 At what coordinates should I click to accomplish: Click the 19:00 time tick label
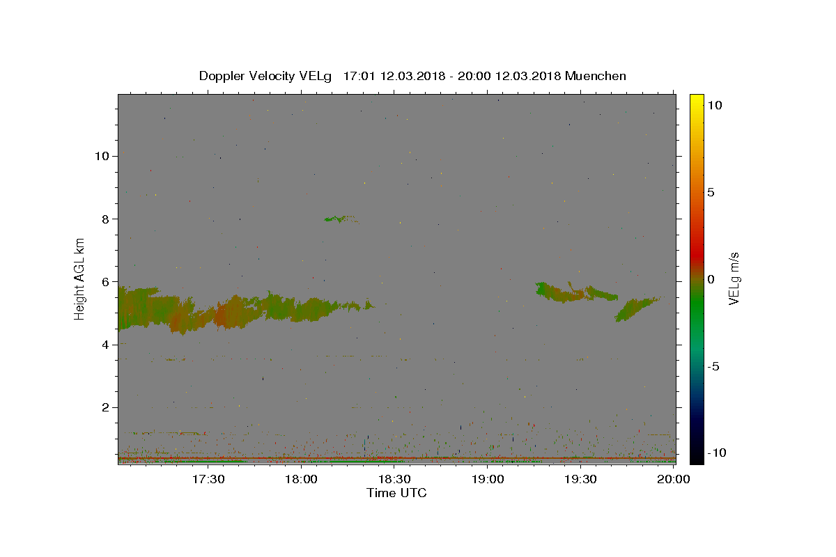[488, 480]
